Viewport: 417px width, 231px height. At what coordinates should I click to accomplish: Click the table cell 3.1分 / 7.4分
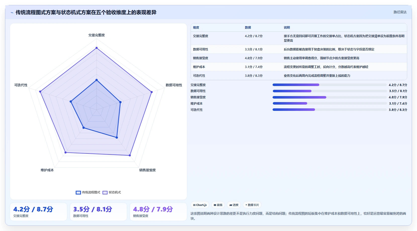click(x=254, y=67)
